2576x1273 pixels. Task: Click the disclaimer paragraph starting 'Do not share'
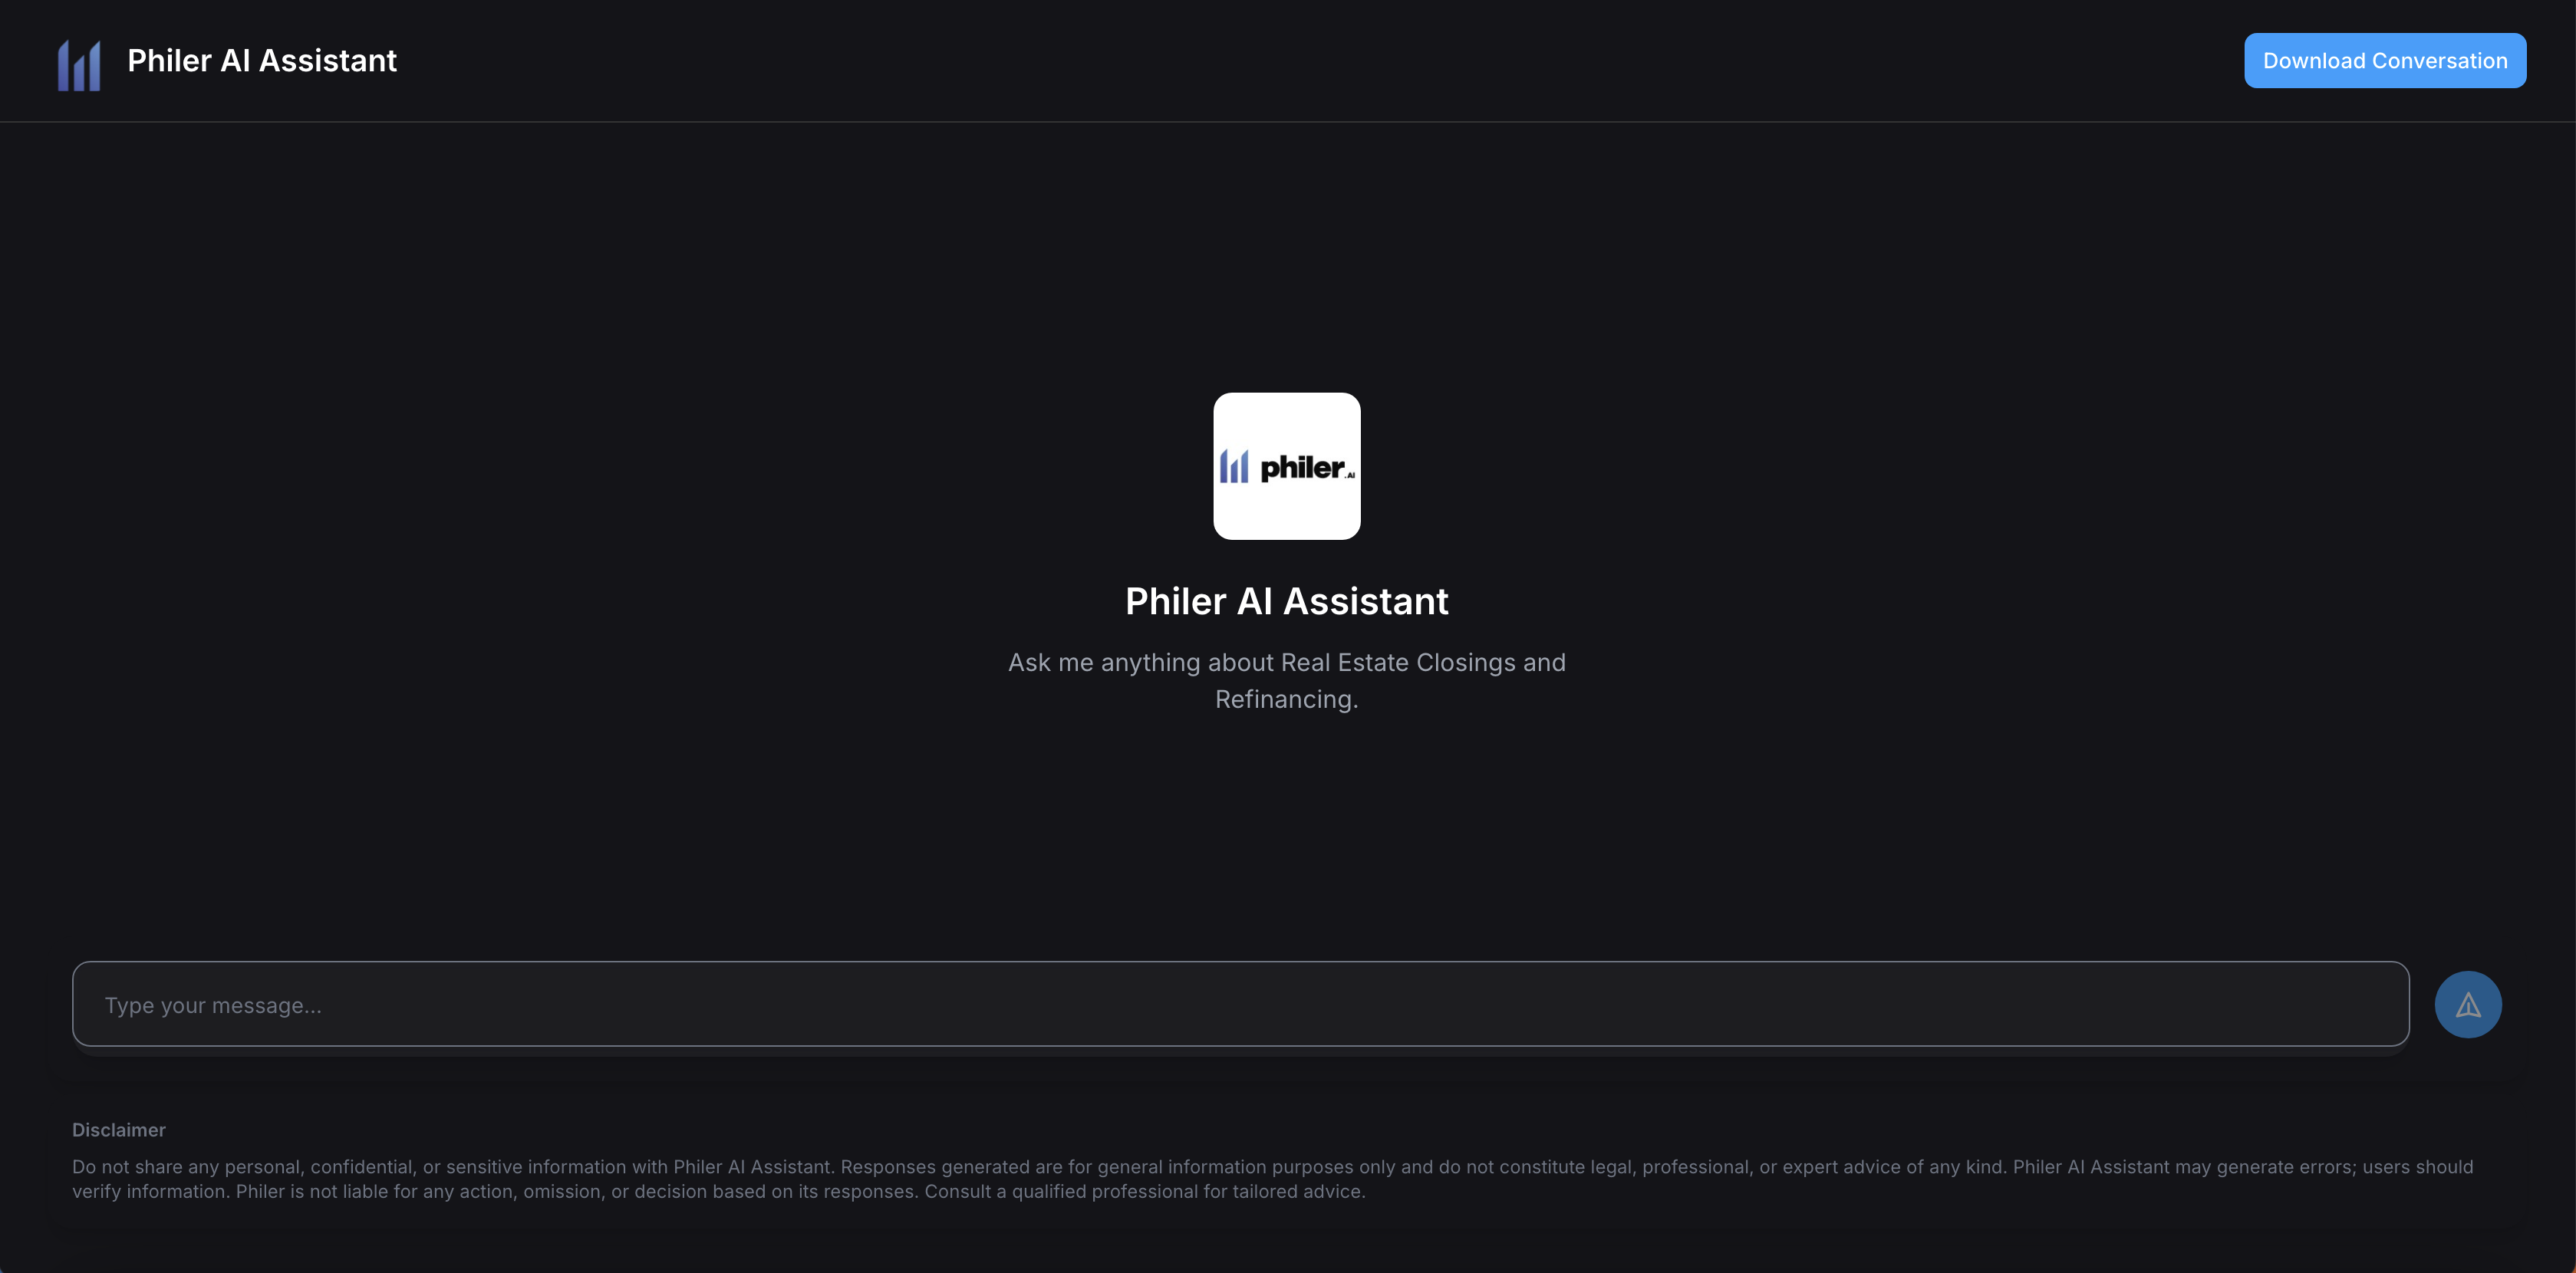click(1272, 1179)
